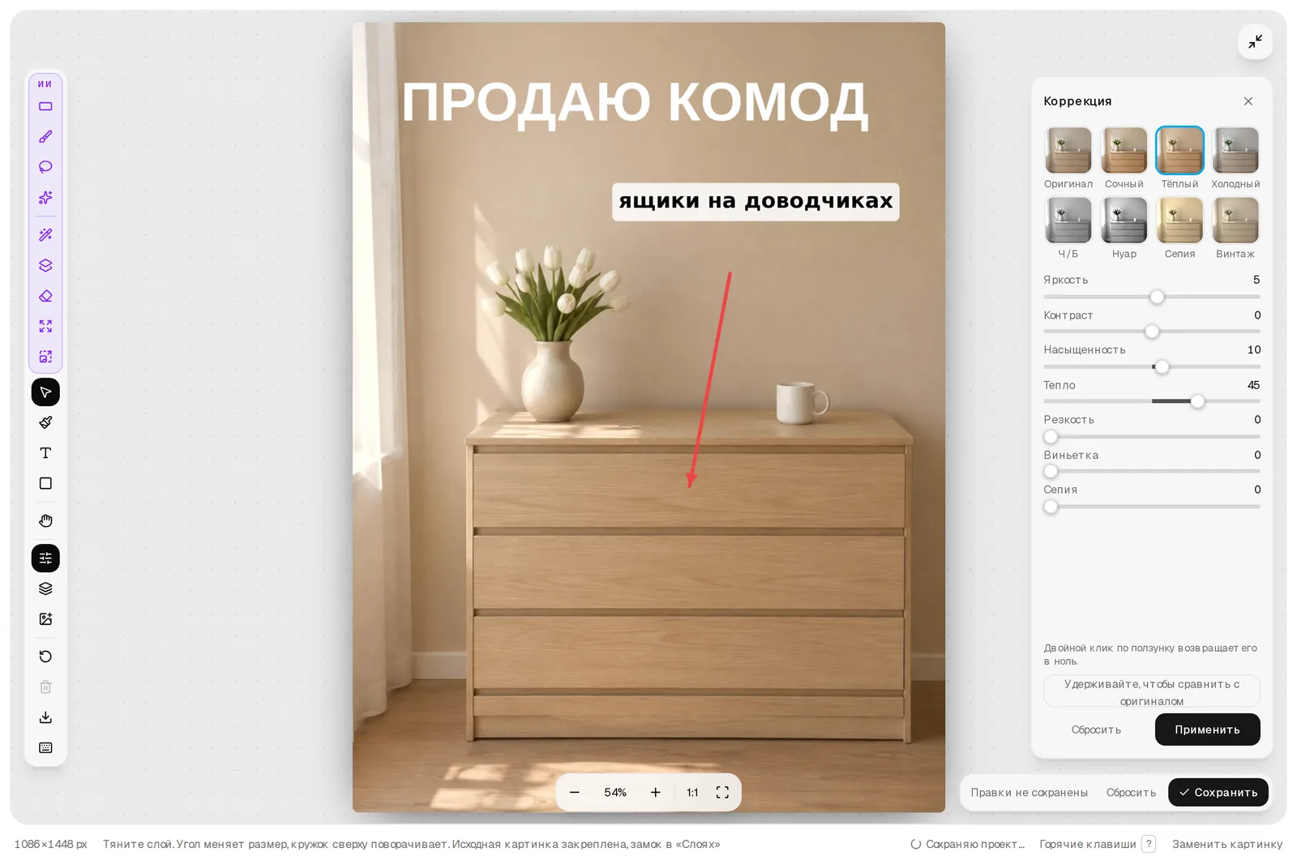Screen dimensions: 1297x856
Task: Choose the Text tool
Action: click(x=45, y=453)
